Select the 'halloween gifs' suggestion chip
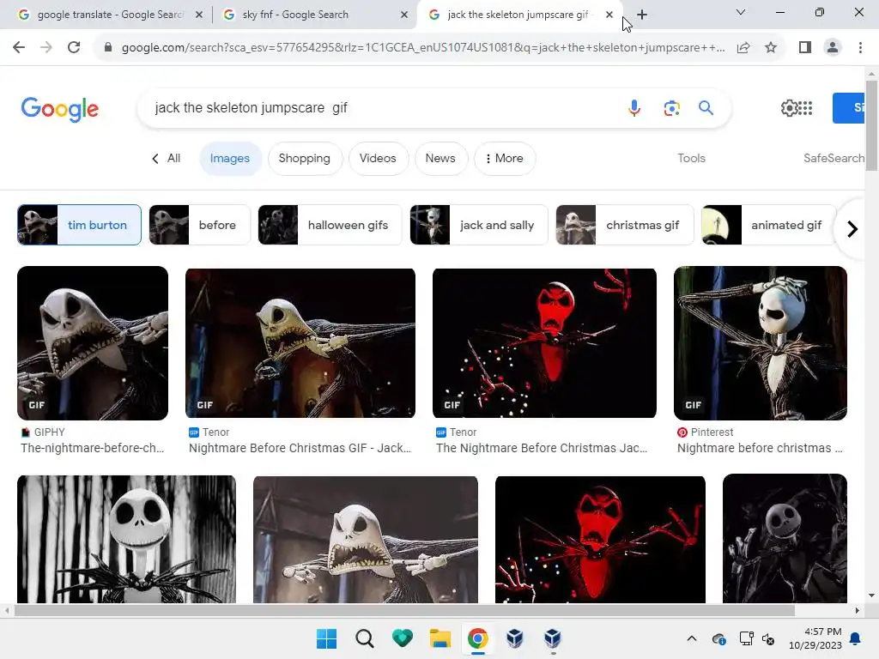879x659 pixels. coord(330,225)
